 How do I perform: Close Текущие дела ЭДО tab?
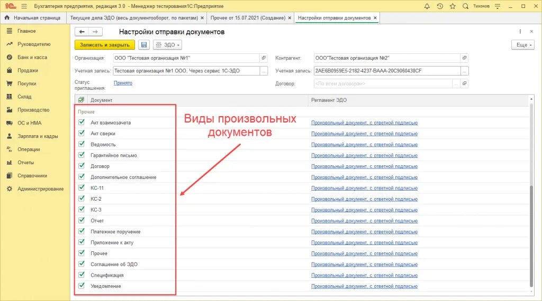202,18
